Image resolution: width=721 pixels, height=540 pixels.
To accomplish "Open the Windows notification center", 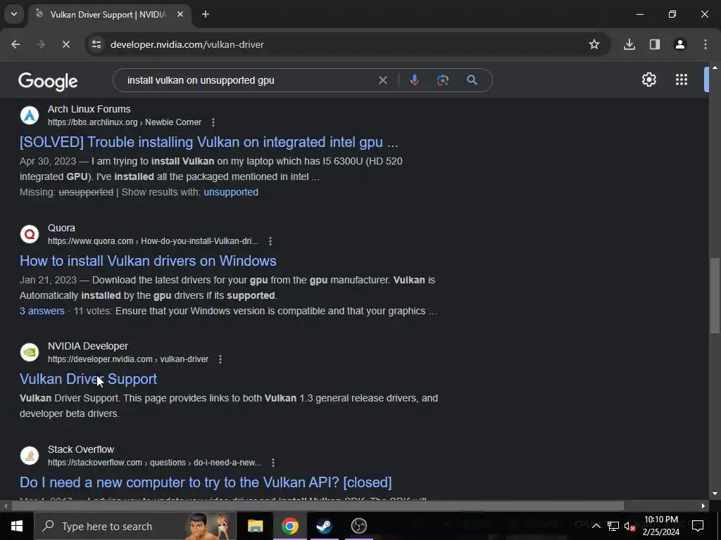I will pos(698,526).
